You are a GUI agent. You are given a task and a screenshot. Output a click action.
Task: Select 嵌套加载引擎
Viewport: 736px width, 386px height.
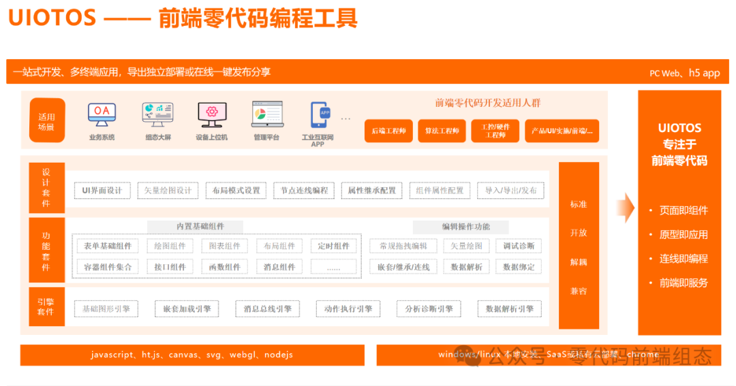(187, 309)
